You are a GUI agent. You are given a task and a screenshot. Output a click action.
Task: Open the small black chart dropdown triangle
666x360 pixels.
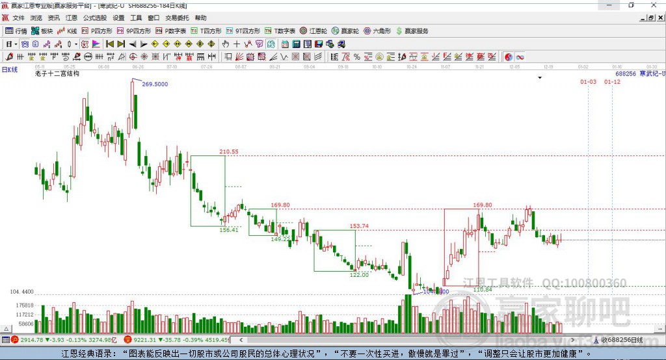tap(540, 78)
